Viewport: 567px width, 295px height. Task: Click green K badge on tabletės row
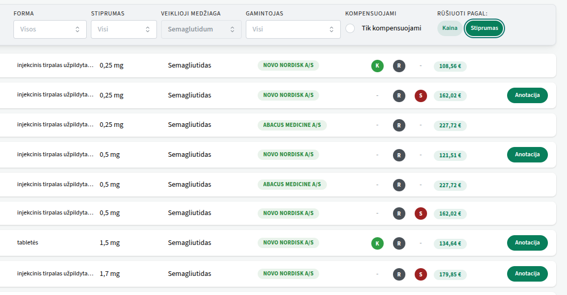point(377,243)
